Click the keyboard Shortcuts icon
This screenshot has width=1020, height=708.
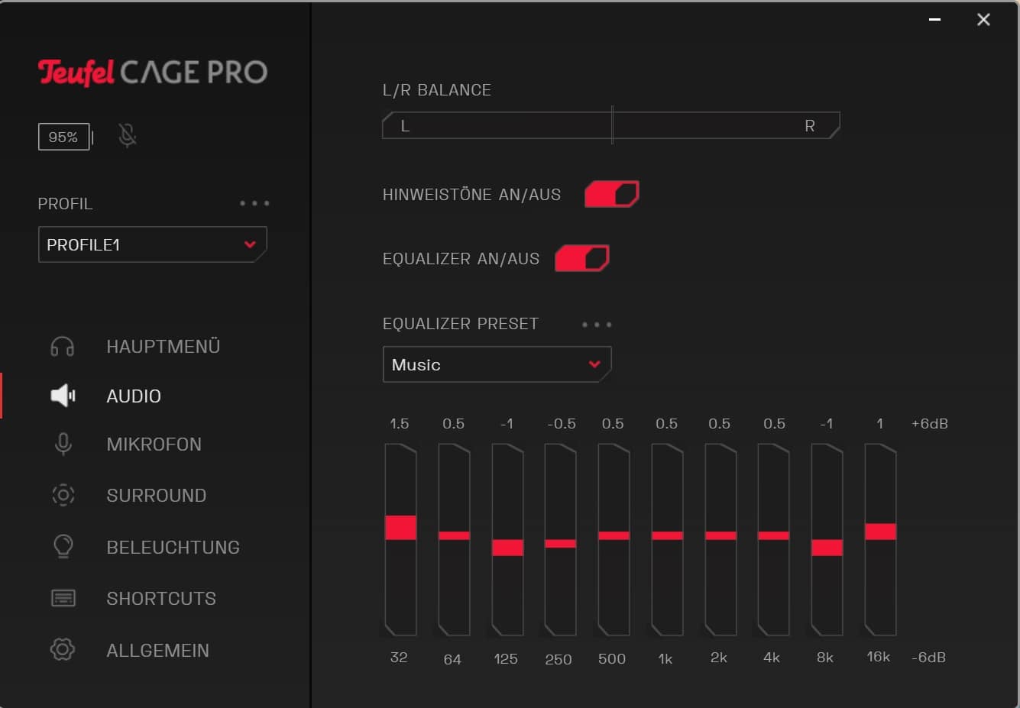tap(63, 598)
